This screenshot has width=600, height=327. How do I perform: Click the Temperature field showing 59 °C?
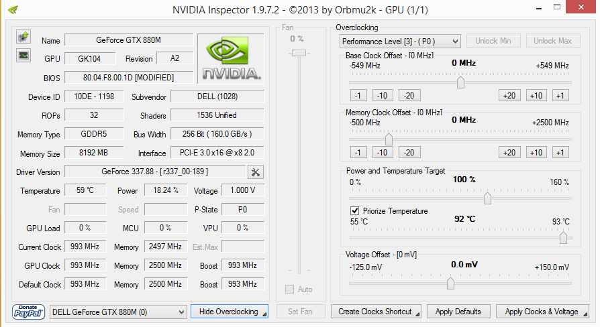coord(85,190)
